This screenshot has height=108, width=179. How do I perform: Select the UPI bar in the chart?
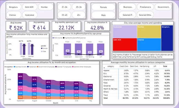click(x=101, y=49)
